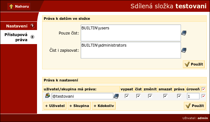Open book icon next to @testovani field
The height and width of the screenshot is (122, 210).
(116, 96)
